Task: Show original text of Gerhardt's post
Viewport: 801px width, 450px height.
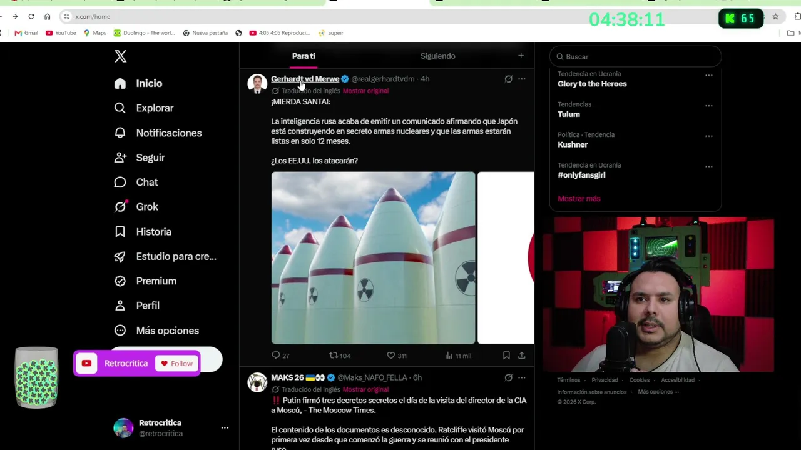Action: [365, 91]
